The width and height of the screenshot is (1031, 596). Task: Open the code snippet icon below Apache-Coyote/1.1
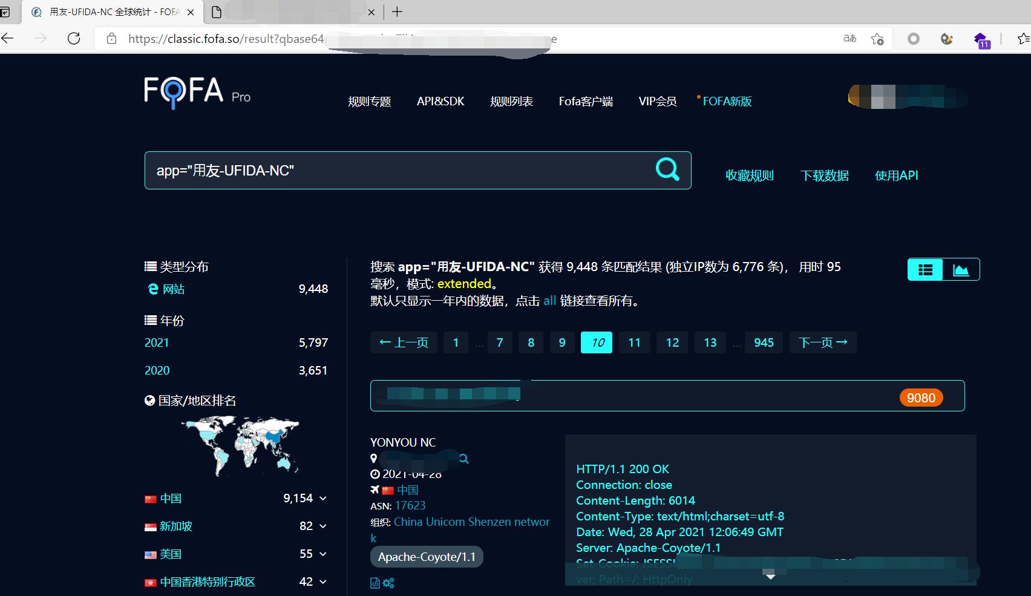coord(375,583)
